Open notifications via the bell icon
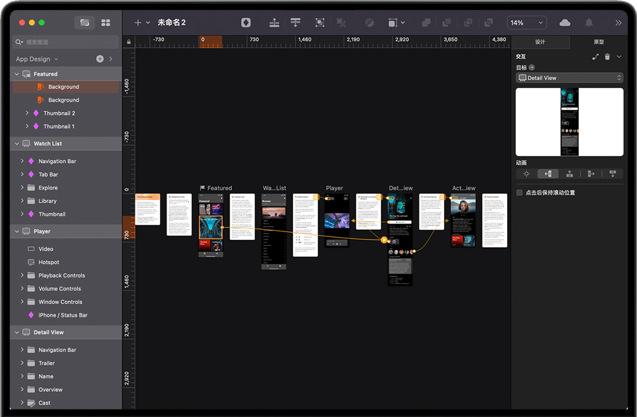Image resolution: width=637 pixels, height=417 pixels. click(589, 23)
